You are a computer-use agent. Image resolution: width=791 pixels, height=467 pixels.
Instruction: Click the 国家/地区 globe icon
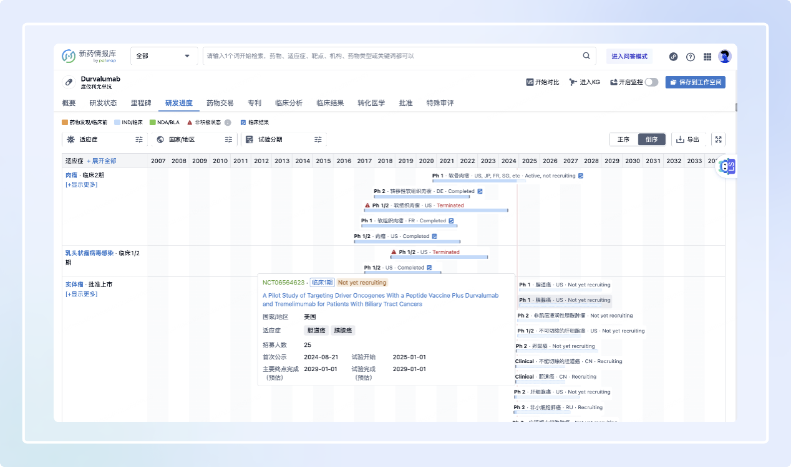[x=160, y=139]
